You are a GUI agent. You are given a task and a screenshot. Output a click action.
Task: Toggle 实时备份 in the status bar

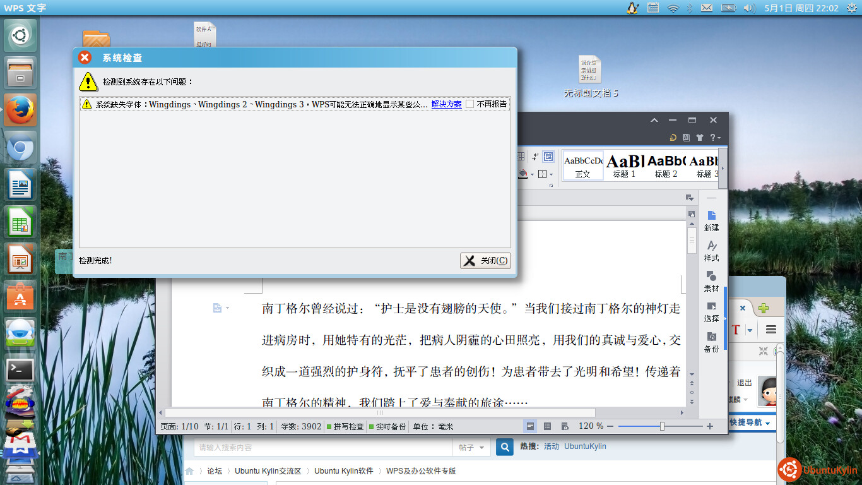coord(387,426)
